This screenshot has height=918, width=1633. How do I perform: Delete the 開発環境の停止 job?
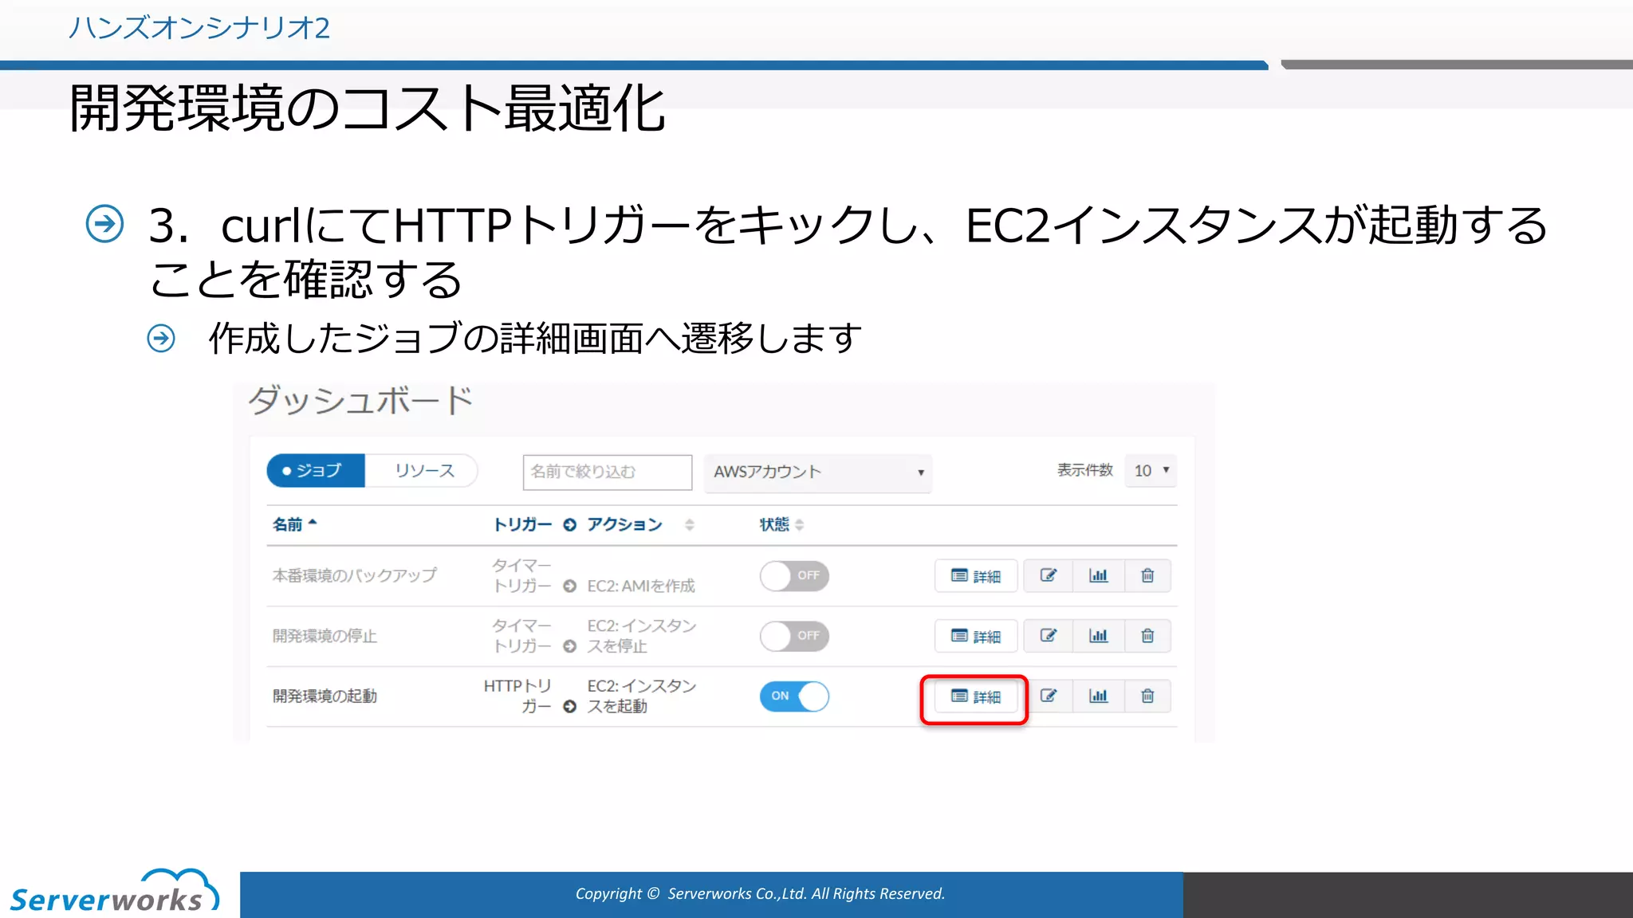[x=1147, y=636]
